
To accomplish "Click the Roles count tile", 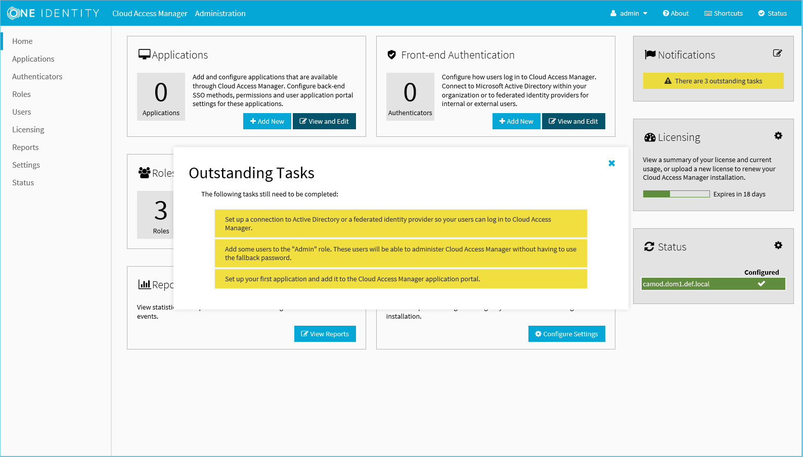I will point(155,215).
